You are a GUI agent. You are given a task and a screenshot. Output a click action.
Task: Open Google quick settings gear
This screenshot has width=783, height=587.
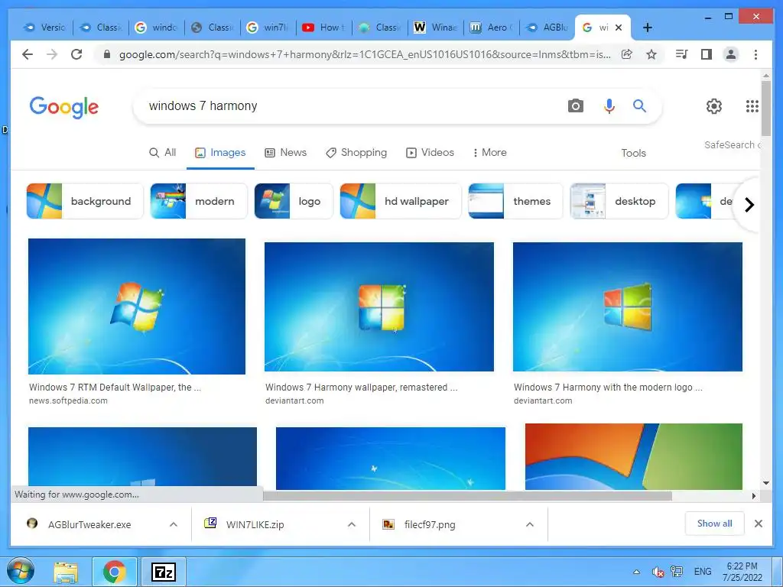714,105
